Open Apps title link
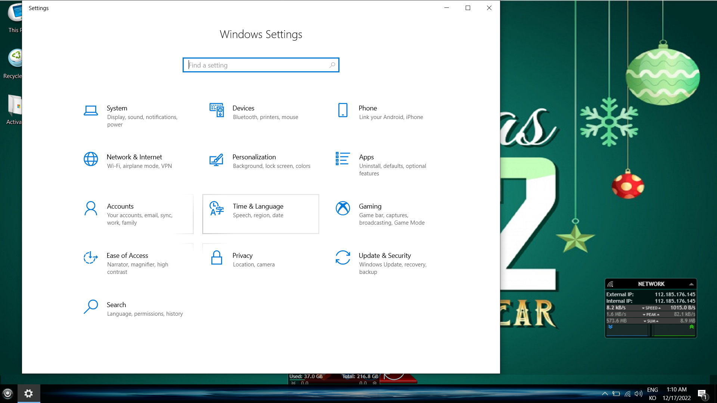This screenshot has height=403, width=717. point(366,157)
